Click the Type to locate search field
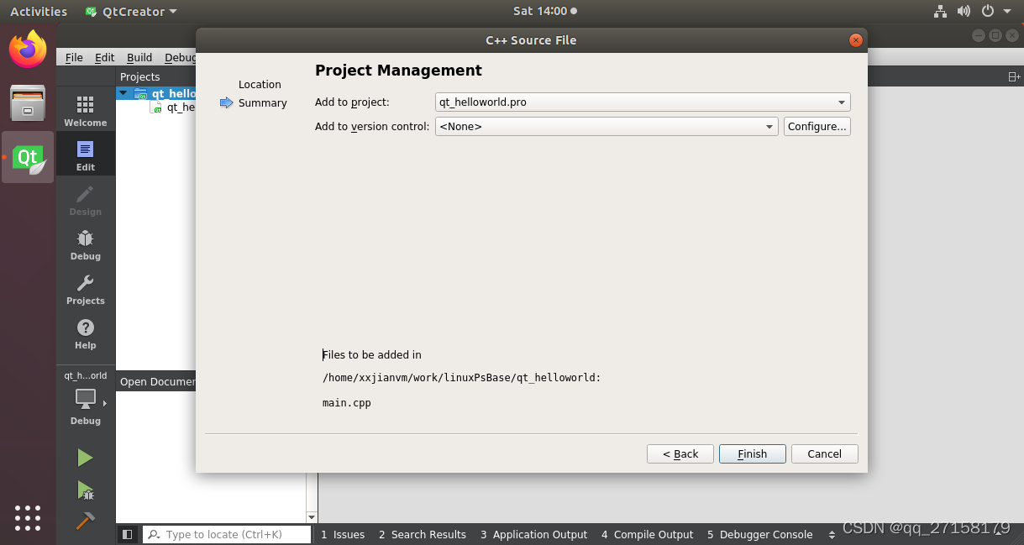 [227, 534]
